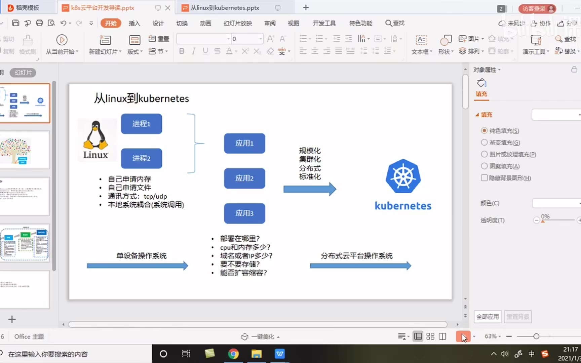The height and width of the screenshot is (363, 581).
Task: Open Chrome from the taskbar
Action: 233,354
